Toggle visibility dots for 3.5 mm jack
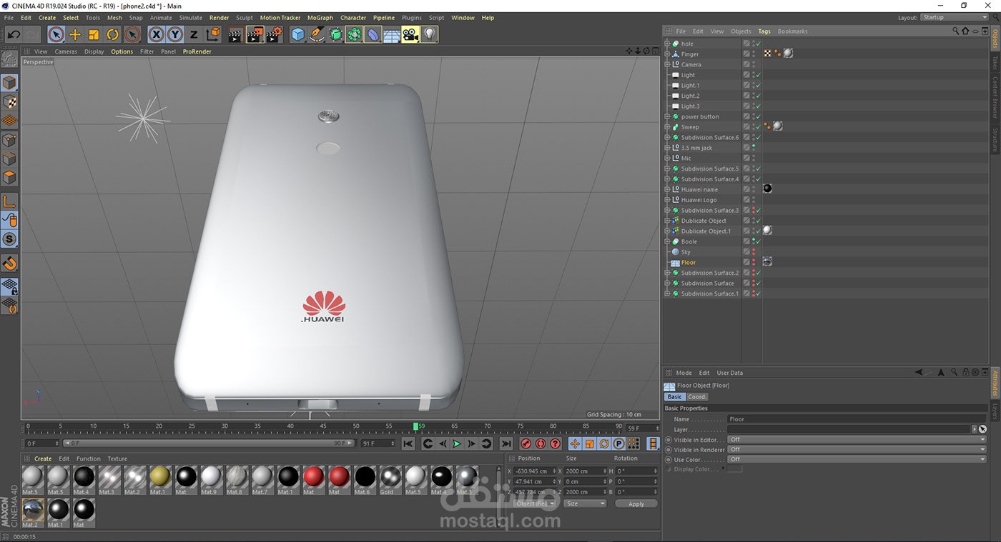Image resolution: width=1001 pixels, height=542 pixels. pyautogui.click(x=754, y=148)
